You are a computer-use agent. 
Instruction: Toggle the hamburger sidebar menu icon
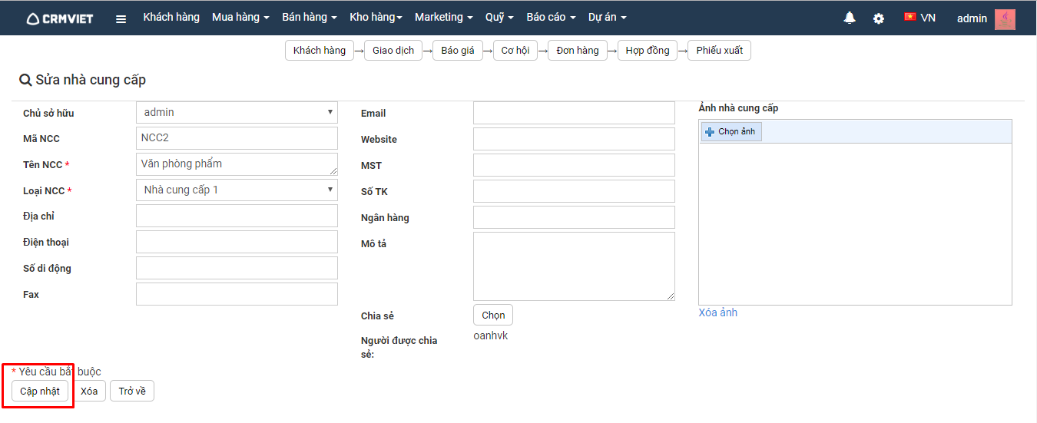coord(121,19)
